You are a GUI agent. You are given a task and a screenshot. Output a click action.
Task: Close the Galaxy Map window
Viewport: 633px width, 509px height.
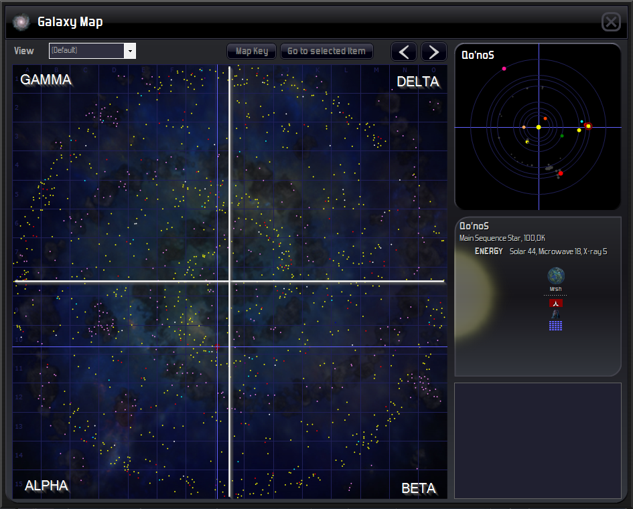click(x=611, y=22)
